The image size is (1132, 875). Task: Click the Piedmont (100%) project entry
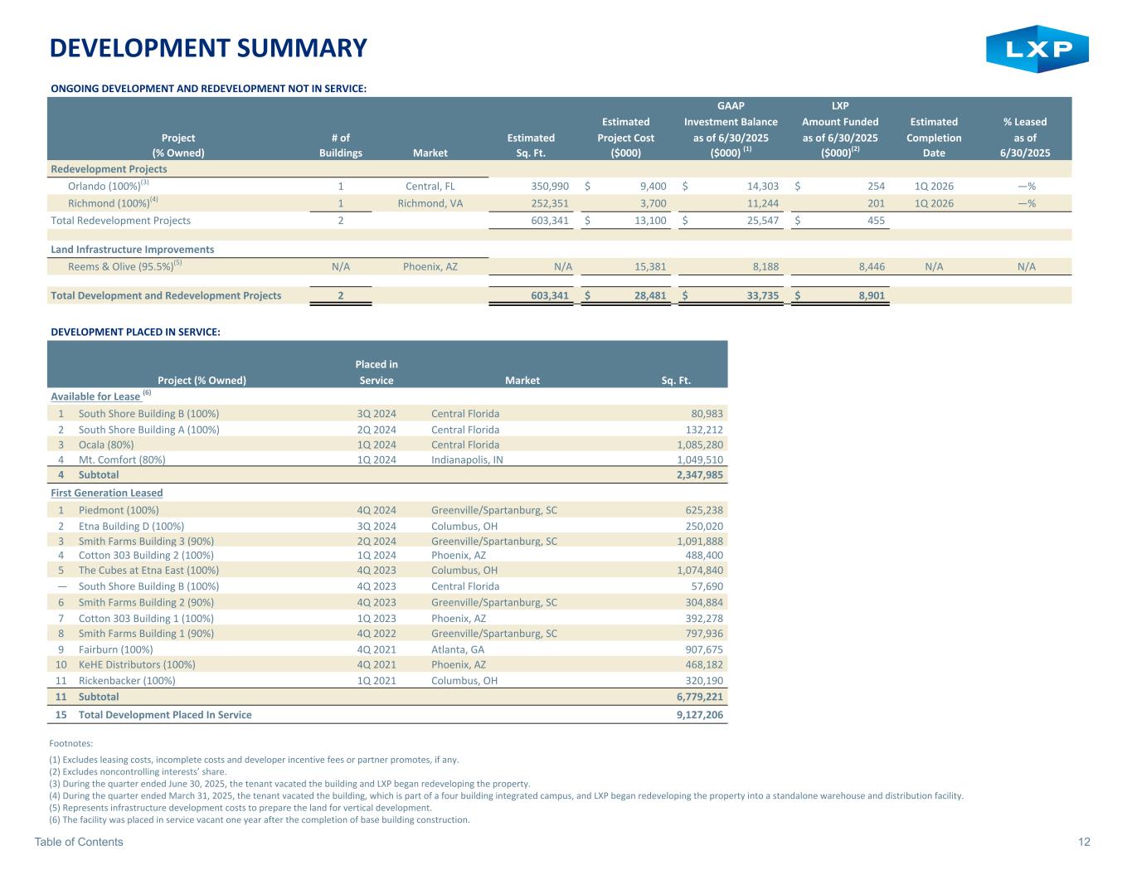pos(119,511)
